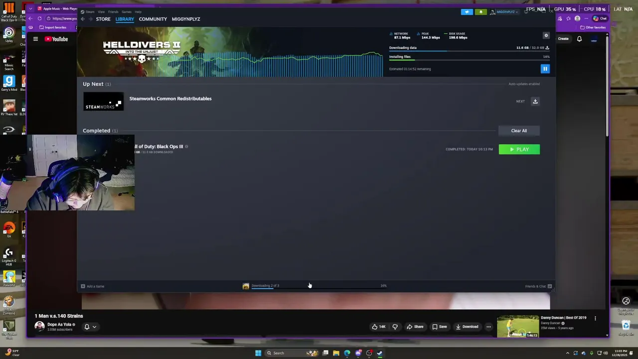Image resolution: width=638 pixels, height=359 pixels.
Task: Like the YouTube video (14K)
Action: tap(379, 327)
